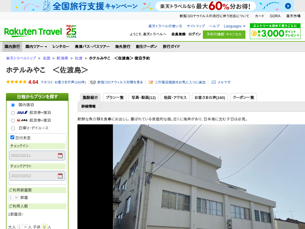
Task: Uncheck the 日付未定 checkbox
Action: 13,137
